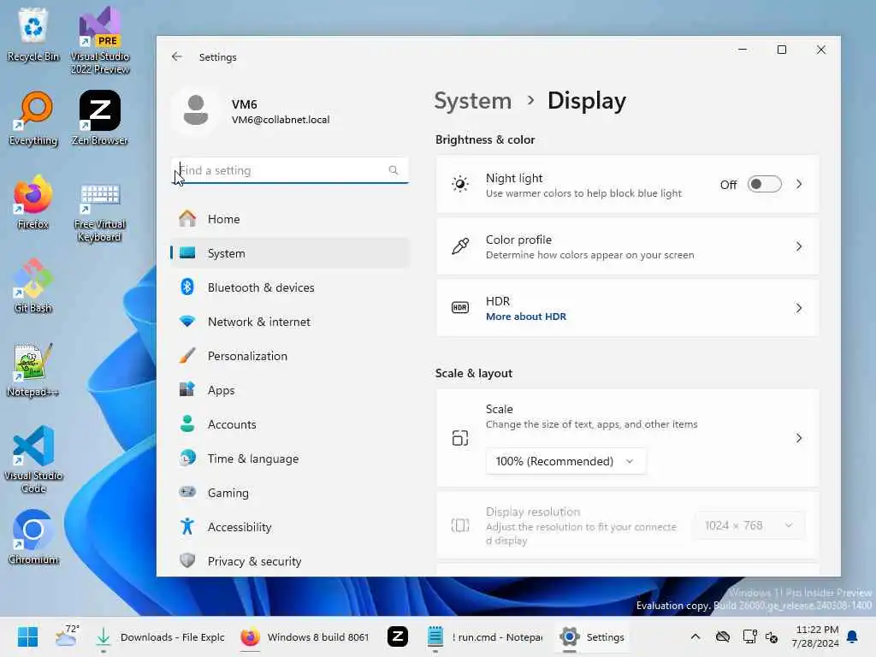The width and height of the screenshot is (876, 657).
Task: Open the 100% (Recommended) scale dropdown
Action: coord(566,461)
